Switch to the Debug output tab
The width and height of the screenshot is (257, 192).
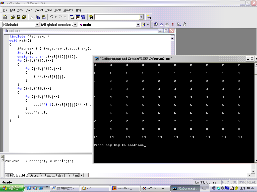point(34,175)
